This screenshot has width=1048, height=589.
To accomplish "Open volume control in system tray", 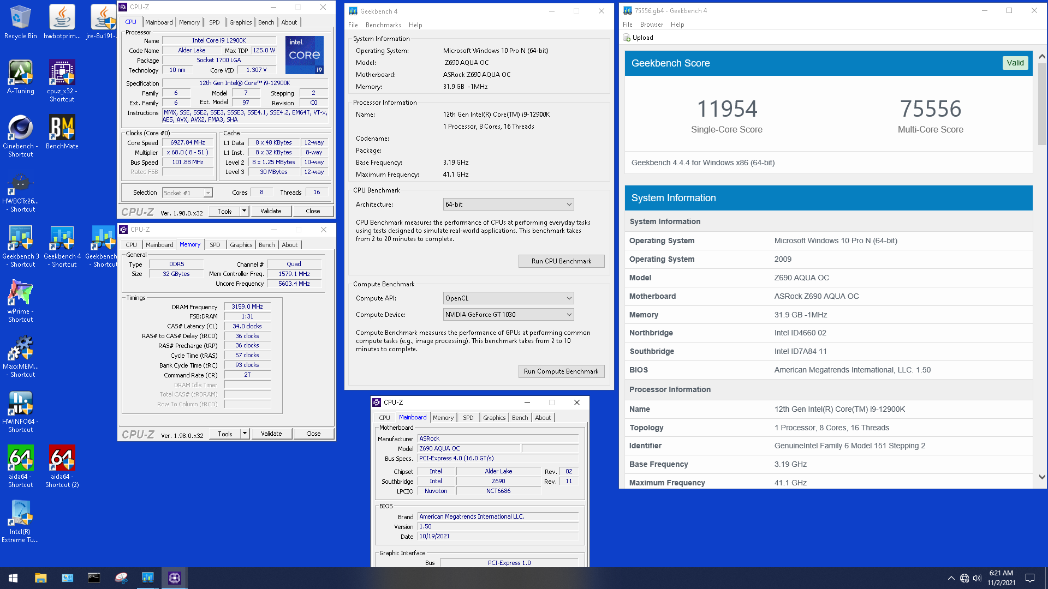I will point(977,578).
